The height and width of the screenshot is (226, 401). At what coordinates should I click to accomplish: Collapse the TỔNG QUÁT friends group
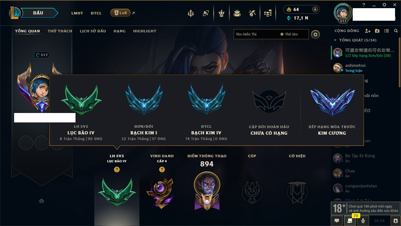335,40
